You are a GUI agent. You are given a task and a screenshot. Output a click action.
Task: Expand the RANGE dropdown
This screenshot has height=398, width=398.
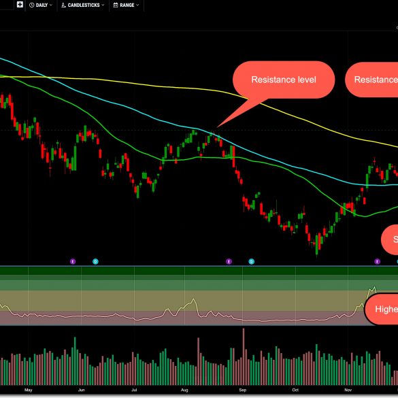127,5
